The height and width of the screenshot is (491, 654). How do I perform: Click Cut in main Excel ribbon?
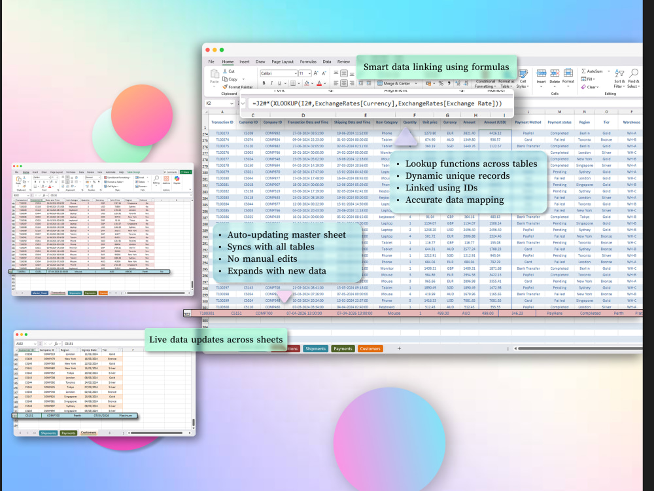(228, 71)
